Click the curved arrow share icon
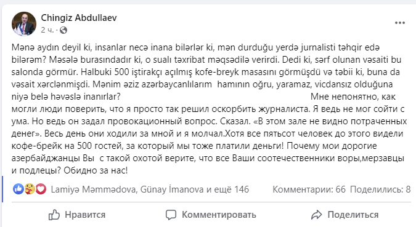This screenshot has height=227, width=416. click(316, 215)
